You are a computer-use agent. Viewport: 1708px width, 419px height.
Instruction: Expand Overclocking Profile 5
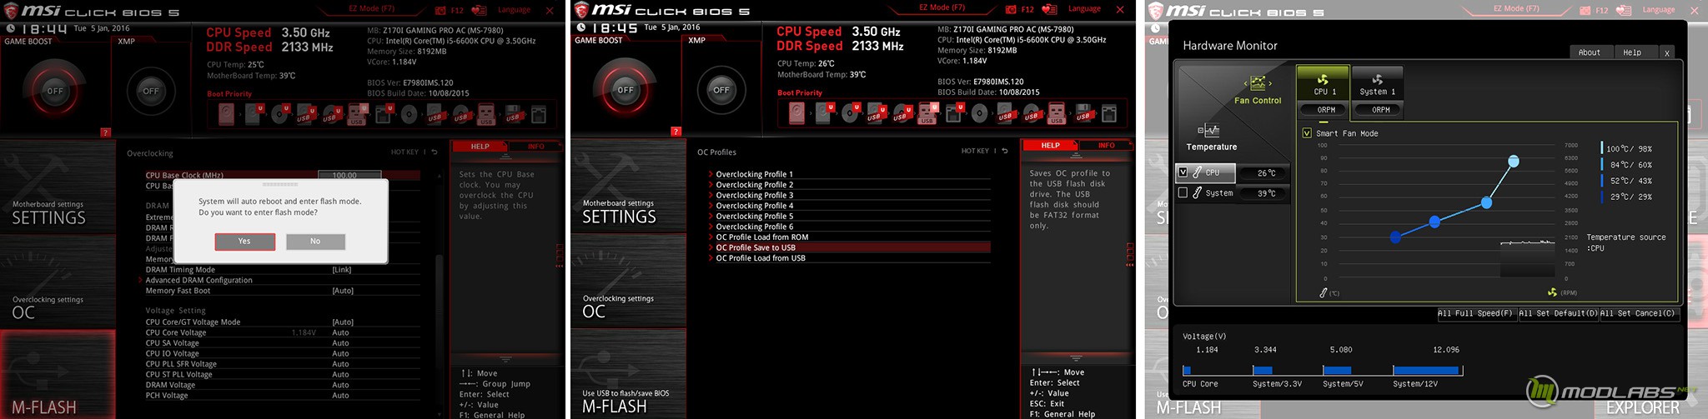(x=849, y=216)
